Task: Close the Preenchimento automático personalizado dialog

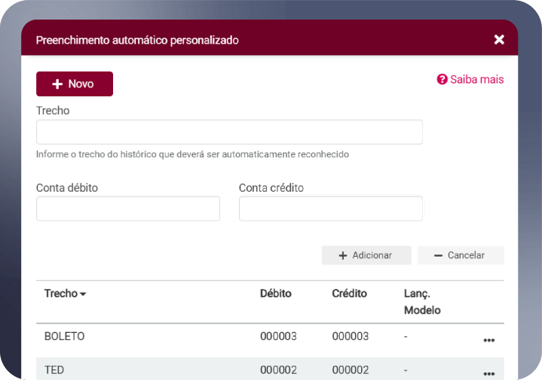Action: [x=499, y=40]
